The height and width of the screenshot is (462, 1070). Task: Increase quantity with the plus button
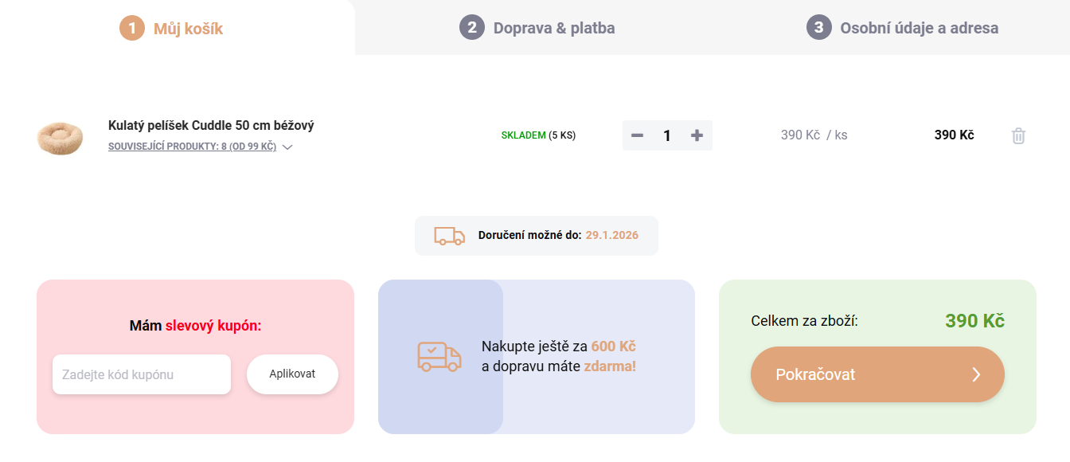pyautogui.click(x=696, y=135)
